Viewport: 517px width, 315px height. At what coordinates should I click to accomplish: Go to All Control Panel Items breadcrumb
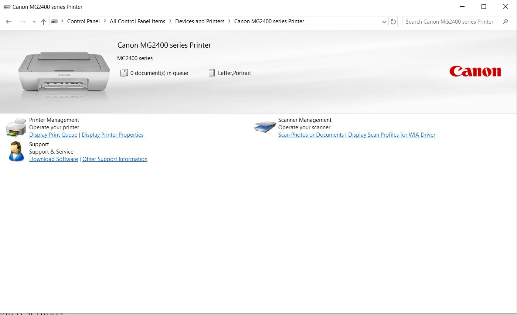tap(137, 21)
